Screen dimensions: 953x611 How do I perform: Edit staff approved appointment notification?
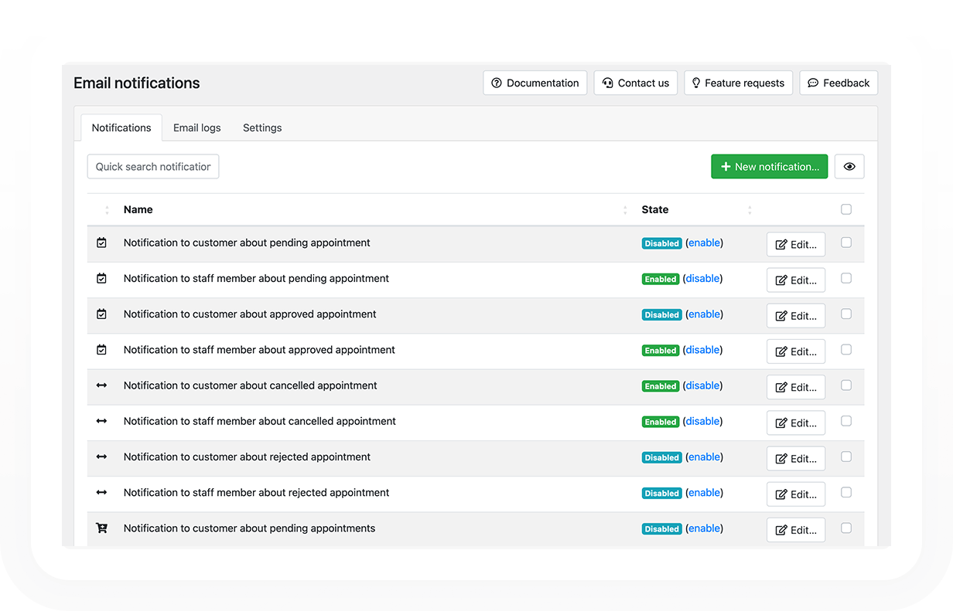pos(796,351)
